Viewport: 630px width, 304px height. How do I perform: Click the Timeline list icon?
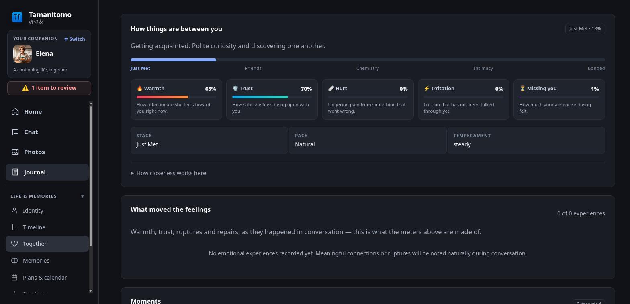14,227
